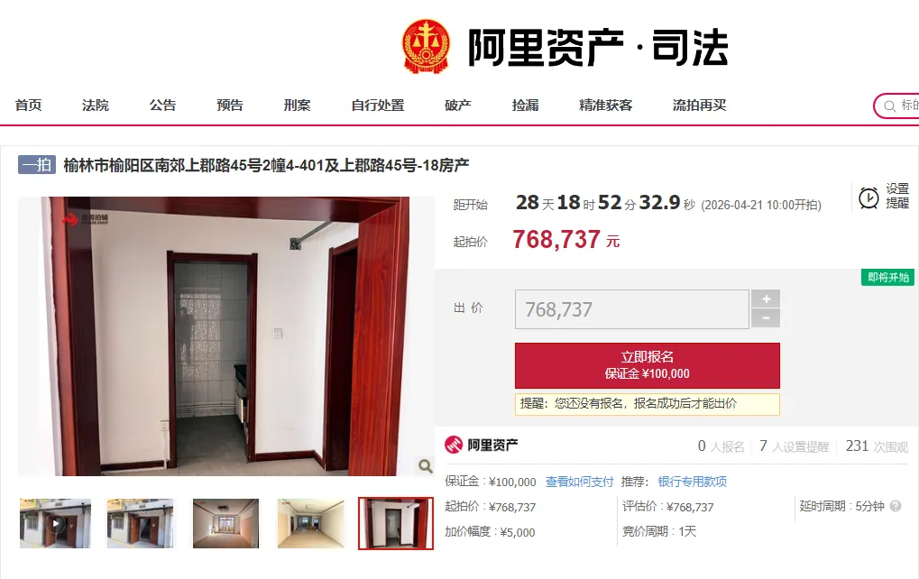This screenshot has width=919, height=579.
Task: Click the alarm clock reminder icon
Action: point(868,198)
